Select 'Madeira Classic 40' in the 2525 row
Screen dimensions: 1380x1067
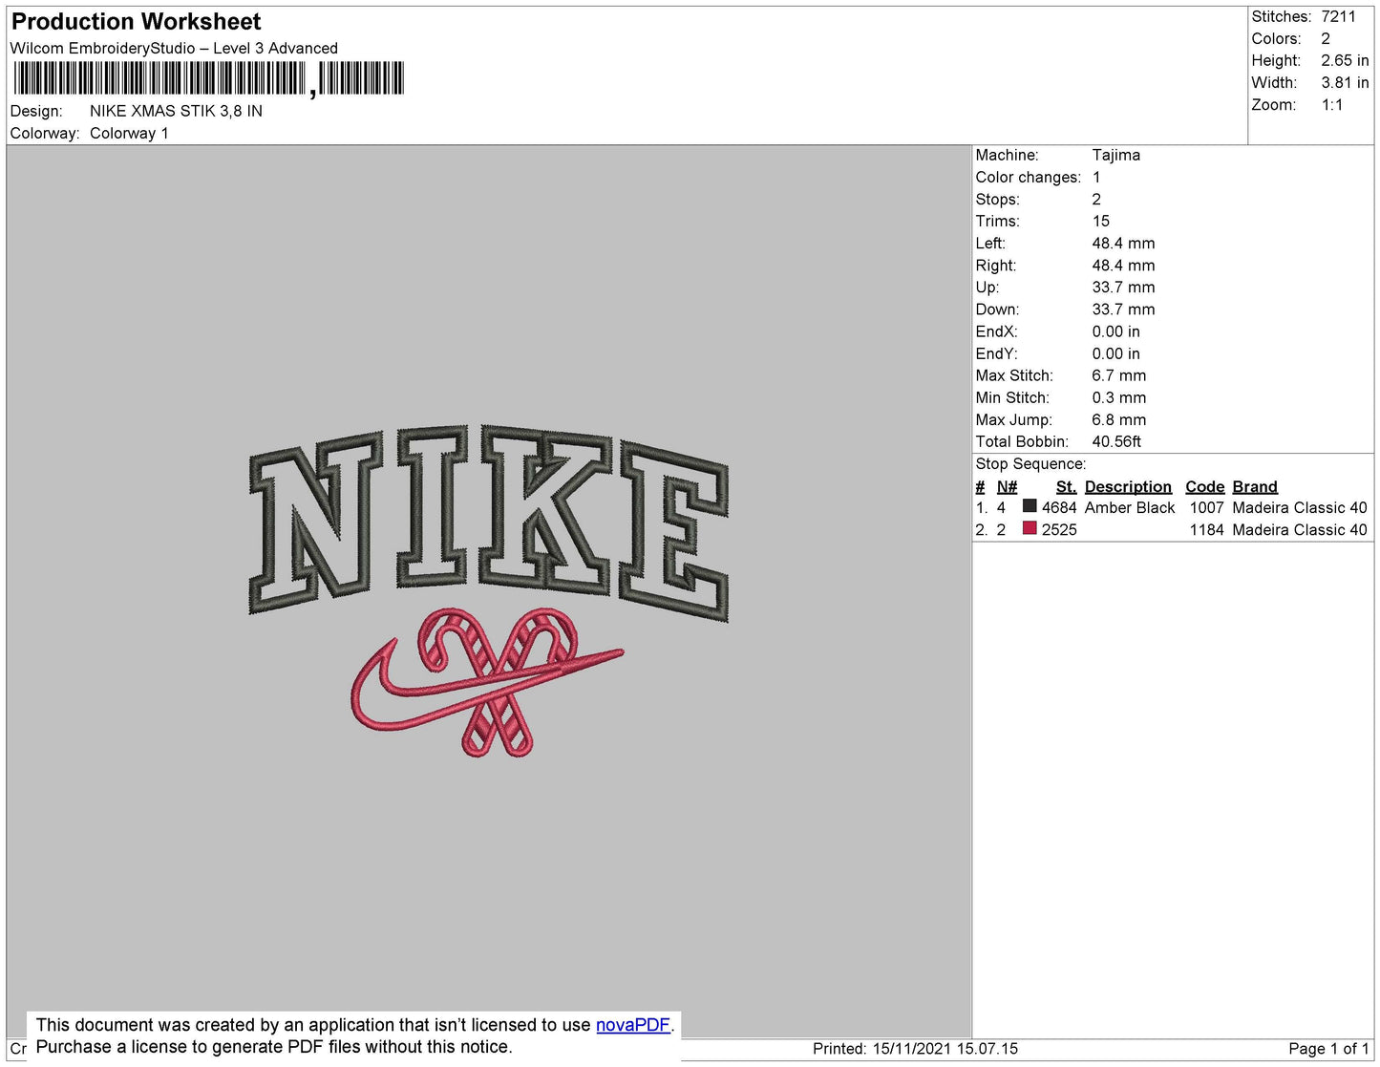(1300, 530)
